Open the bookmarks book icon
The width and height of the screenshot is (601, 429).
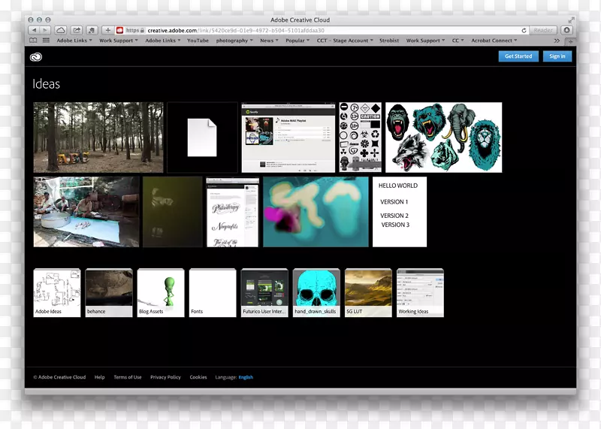coord(33,41)
